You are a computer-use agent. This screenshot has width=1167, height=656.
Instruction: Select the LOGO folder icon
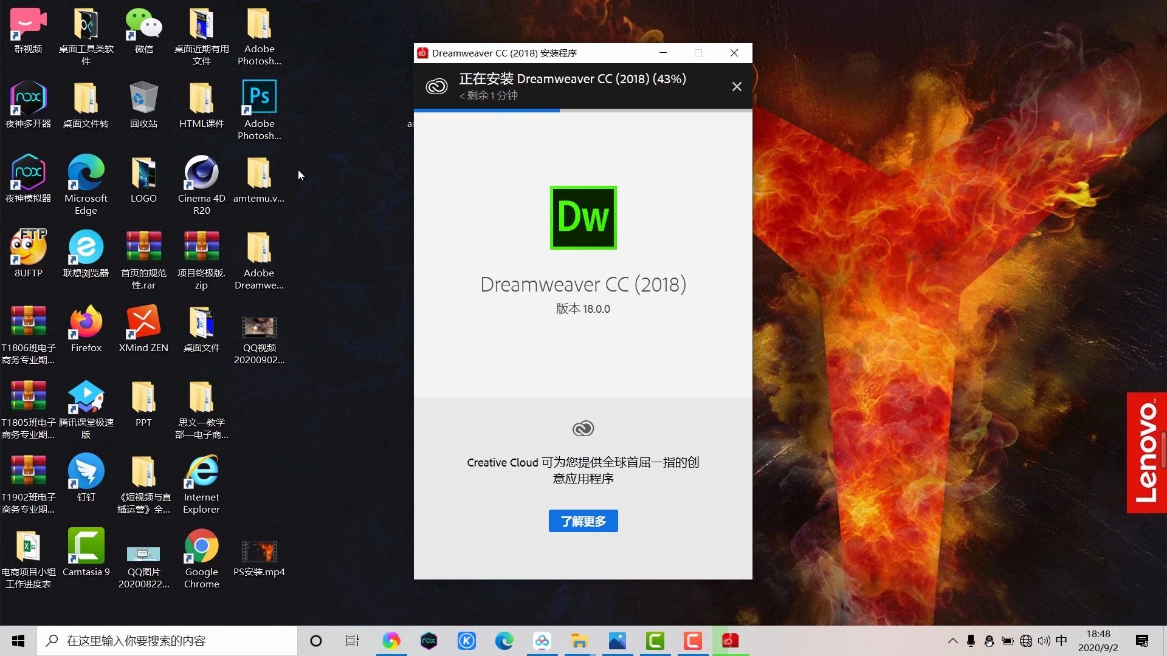coord(143,179)
